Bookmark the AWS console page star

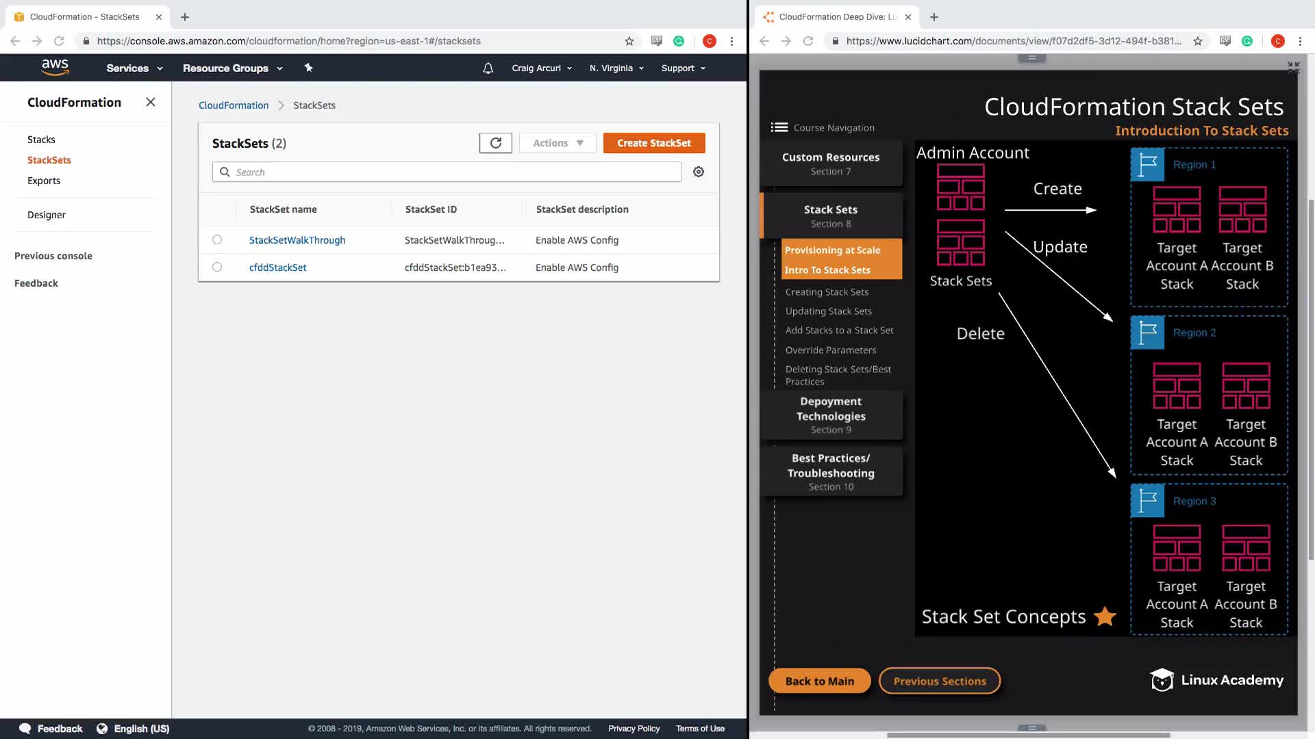[x=629, y=41]
